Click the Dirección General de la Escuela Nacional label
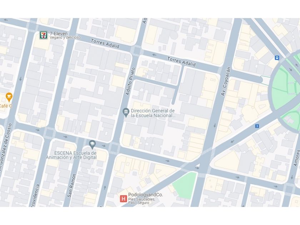 coord(153,113)
